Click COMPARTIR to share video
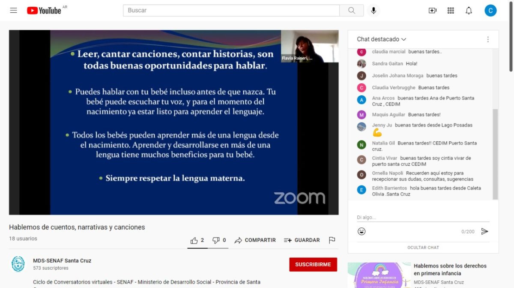Screen dimensions: 514x288 (x=255, y=240)
